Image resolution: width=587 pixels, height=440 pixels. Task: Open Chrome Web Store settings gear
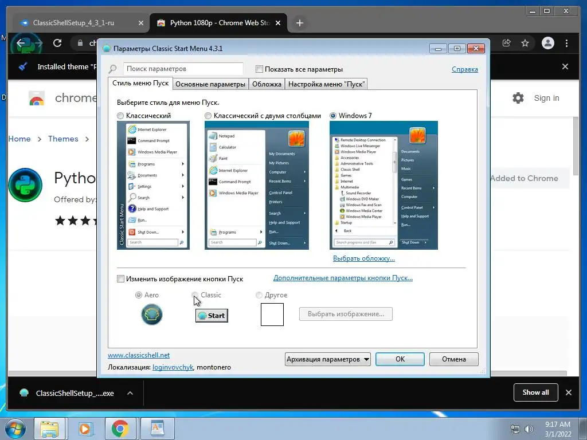coord(518,98)
